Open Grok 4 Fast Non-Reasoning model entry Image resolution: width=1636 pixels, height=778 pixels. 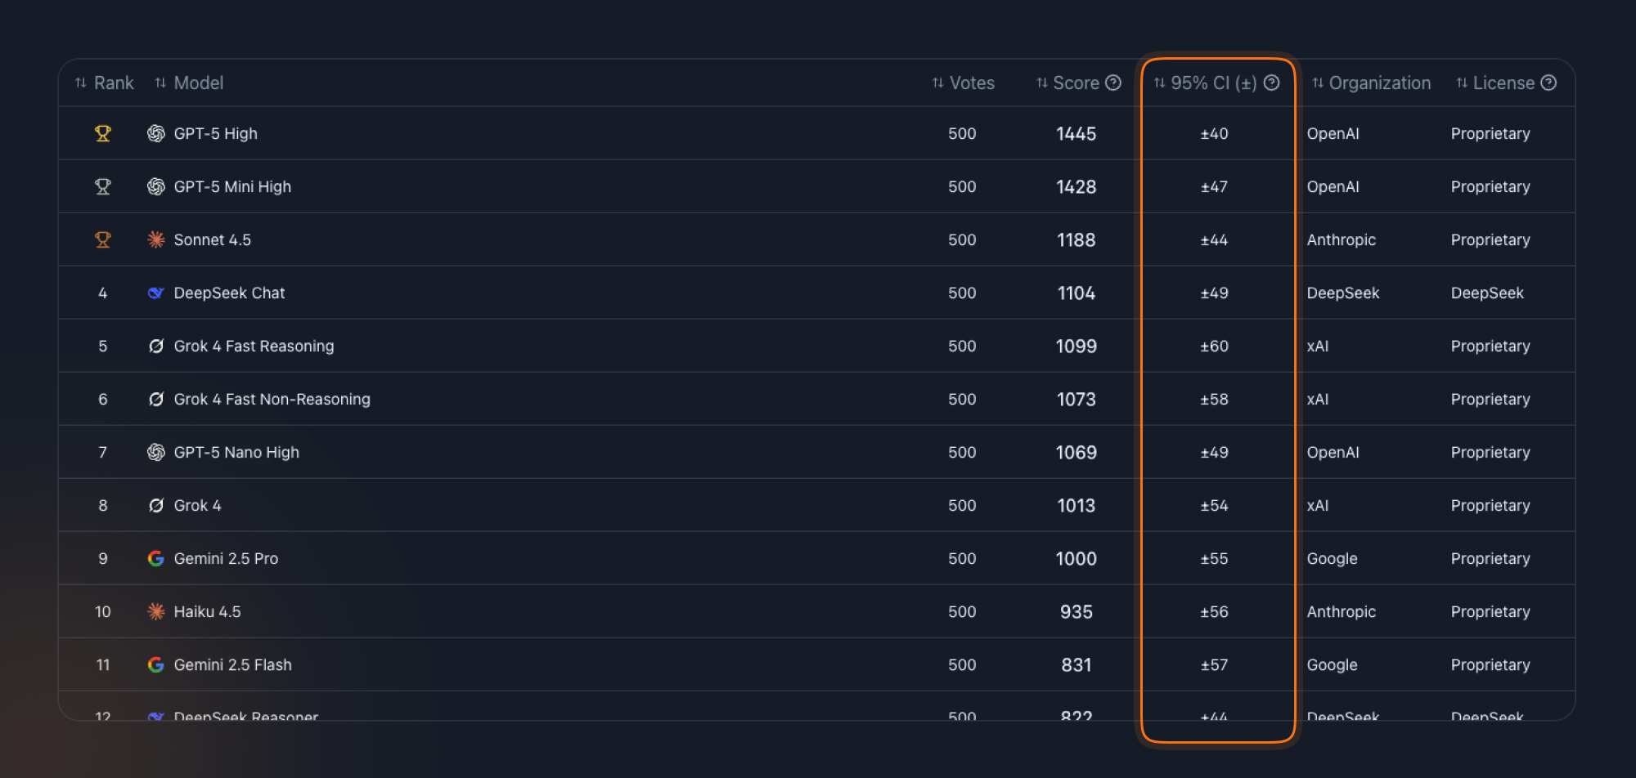point(272,399)
